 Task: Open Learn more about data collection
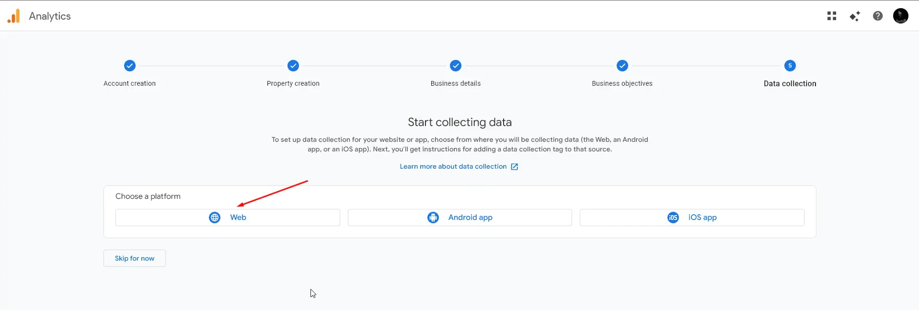point(453,167)
